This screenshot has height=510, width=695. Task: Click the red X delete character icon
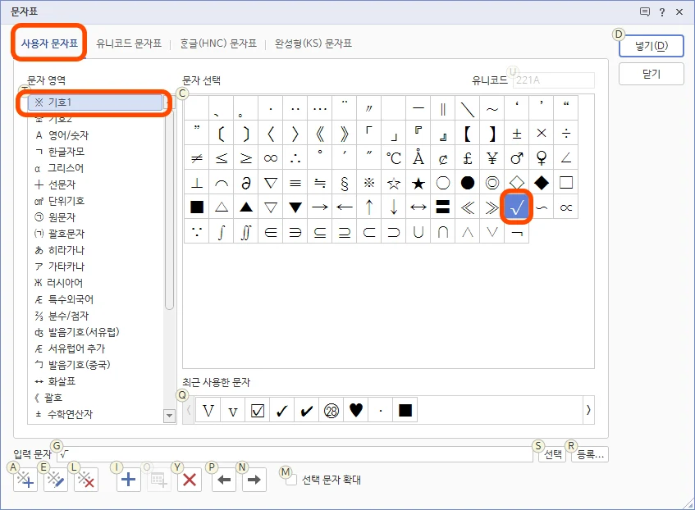[188, 479]
